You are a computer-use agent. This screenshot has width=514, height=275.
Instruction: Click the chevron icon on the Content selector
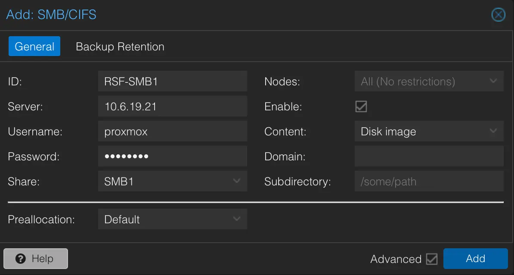(x=493, y=131)
